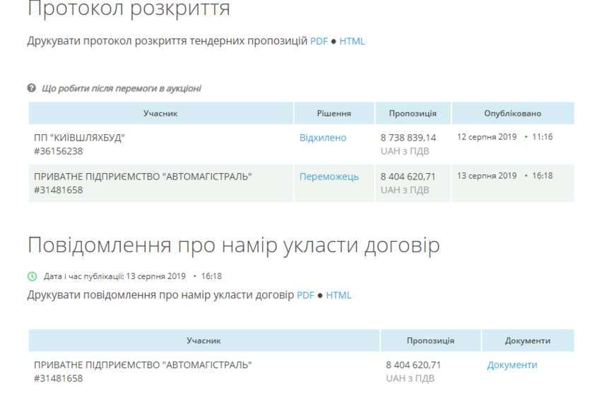Click 'Пропозиція' header in the opening protocol table

tap(413, 114)
